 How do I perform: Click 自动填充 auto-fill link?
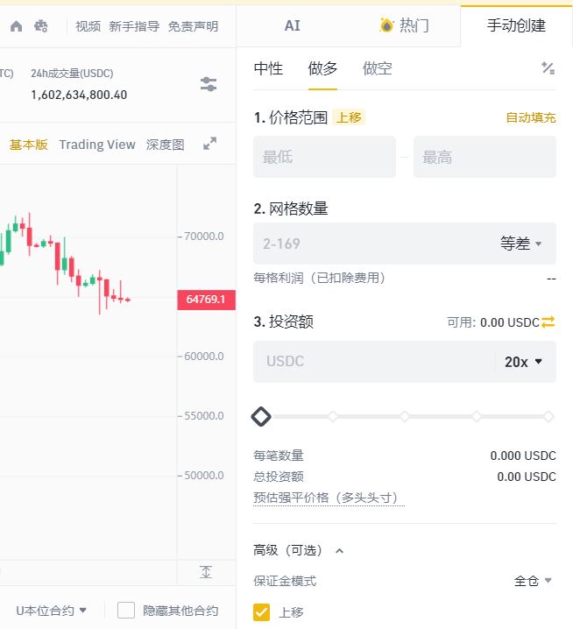[x=530, y=117]
